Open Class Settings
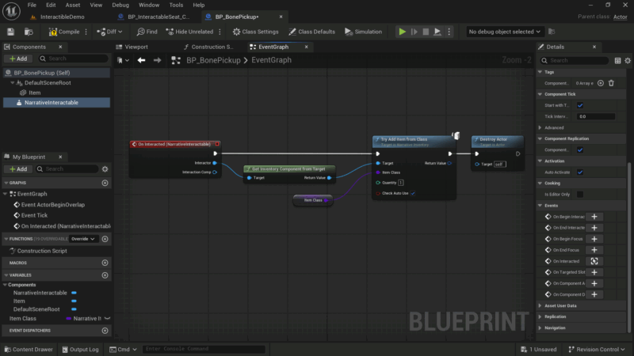This screenshot has height=356, width=634. point(255,32)
